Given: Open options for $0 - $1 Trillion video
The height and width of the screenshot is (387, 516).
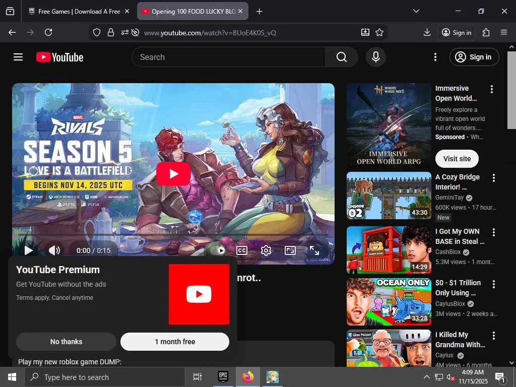Looking at the screenshot, I should tap(494, 284).
